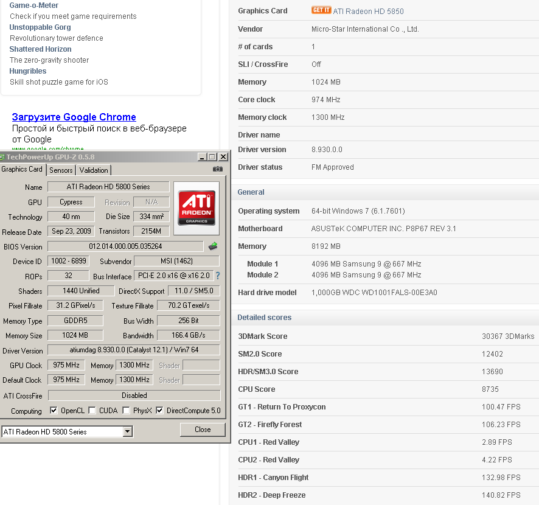539x505 pixels.
Task: Click the CPU Score value 8735
Action: (490, 389)
